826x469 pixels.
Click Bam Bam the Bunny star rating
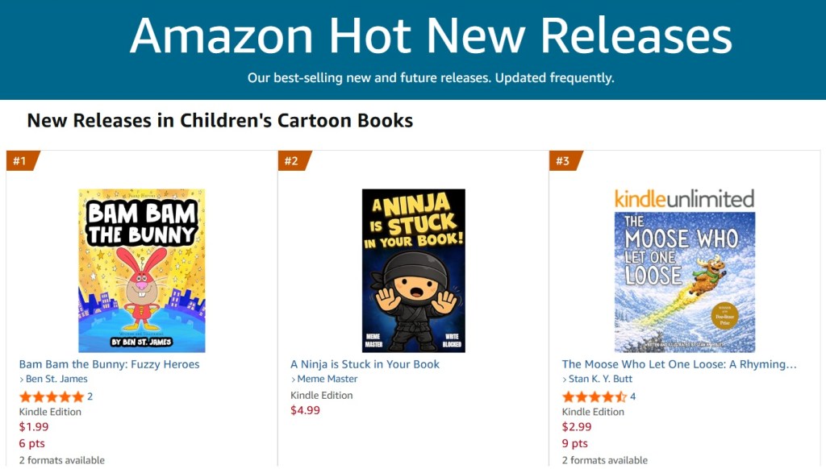pos(52,396)
